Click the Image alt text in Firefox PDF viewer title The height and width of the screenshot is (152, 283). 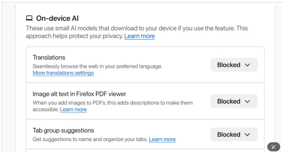point(79,94)
